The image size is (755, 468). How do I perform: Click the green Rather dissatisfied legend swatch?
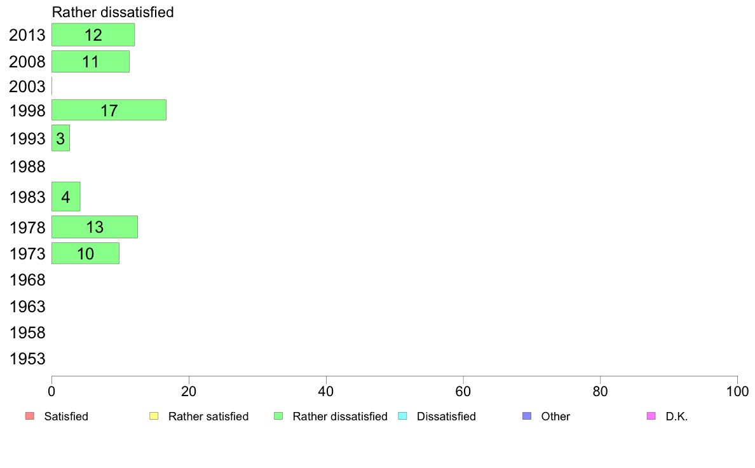278,416
